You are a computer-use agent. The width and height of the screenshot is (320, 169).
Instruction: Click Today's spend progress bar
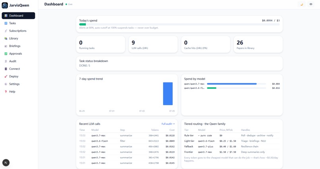coord(179,25)
